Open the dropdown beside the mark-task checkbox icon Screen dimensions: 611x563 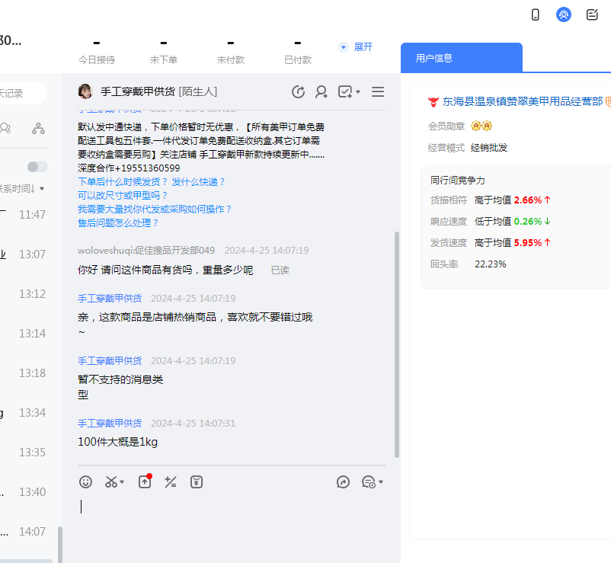tap(358, 92)
